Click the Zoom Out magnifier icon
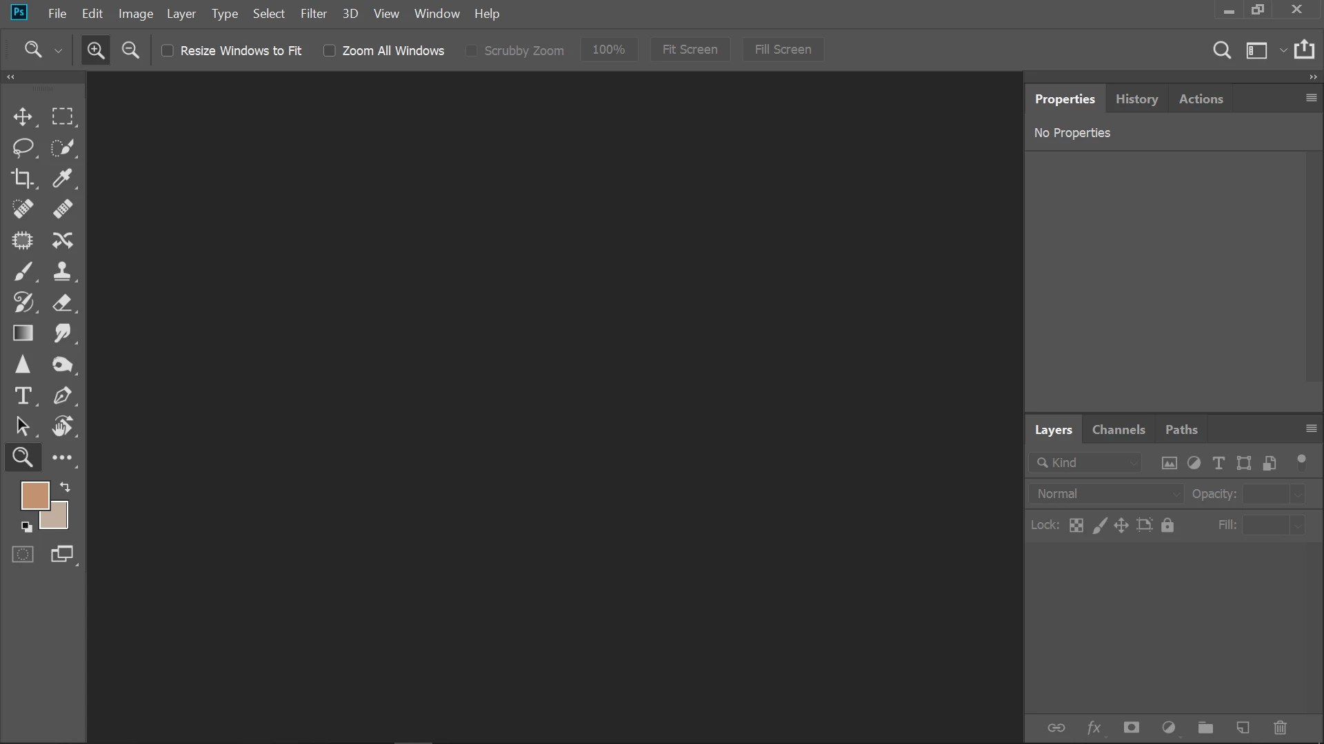1324x744 pixels. [x=130, y=50]
